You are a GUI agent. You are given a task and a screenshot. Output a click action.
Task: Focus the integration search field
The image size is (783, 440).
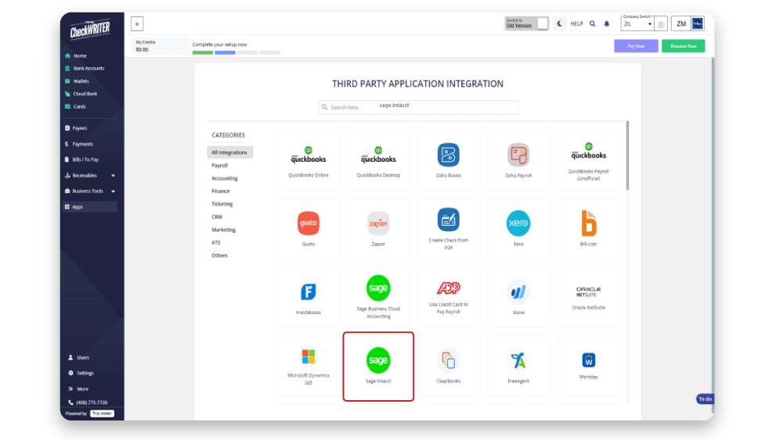coord(418,107)
